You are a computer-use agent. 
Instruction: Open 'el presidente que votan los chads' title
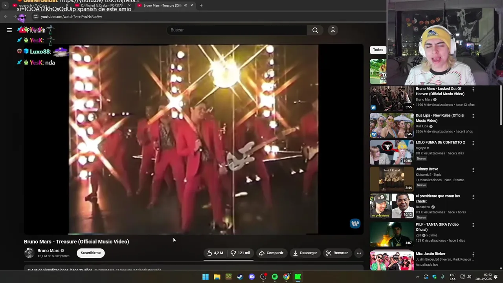(x=438, y=198)
